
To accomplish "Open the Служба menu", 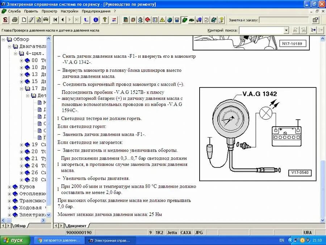I will pyautogui.click(x=14, y=11).
